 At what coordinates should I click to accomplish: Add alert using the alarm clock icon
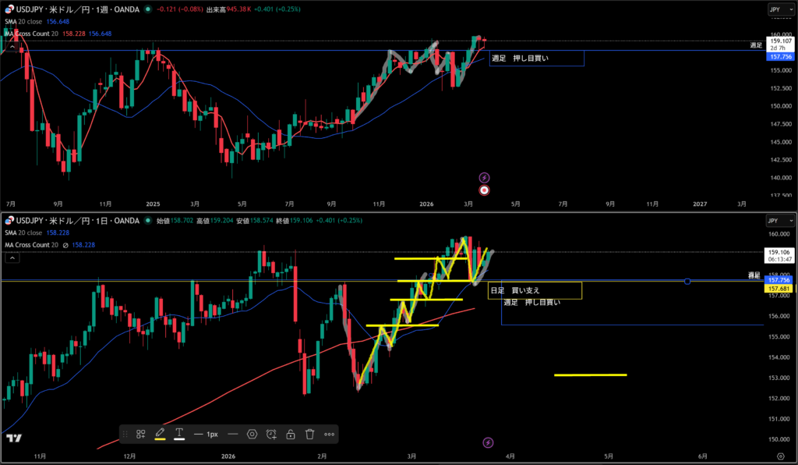tap(271, 434)
